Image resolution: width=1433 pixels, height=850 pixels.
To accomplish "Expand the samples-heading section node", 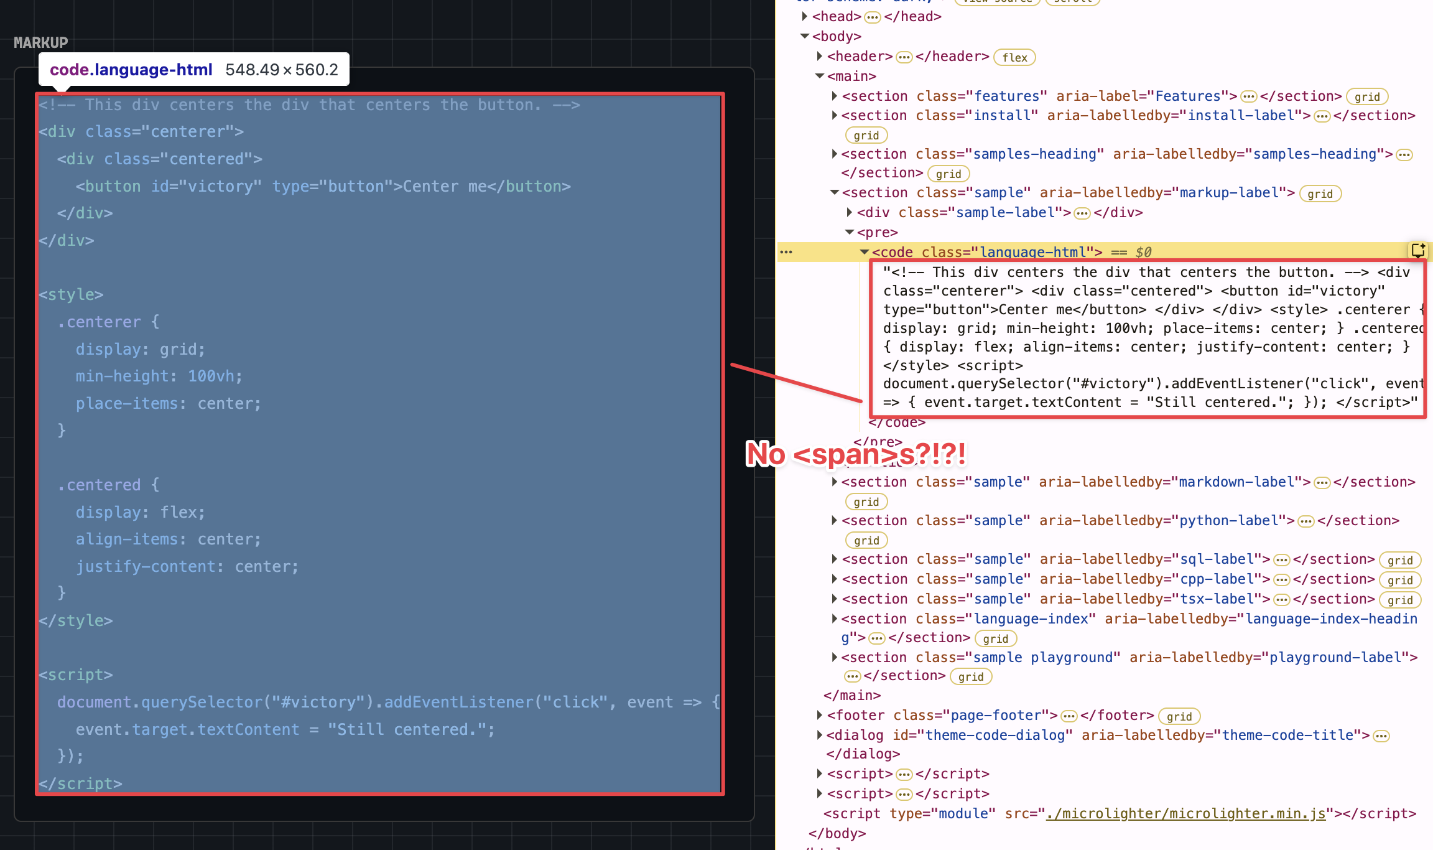I will pos(835,154).
